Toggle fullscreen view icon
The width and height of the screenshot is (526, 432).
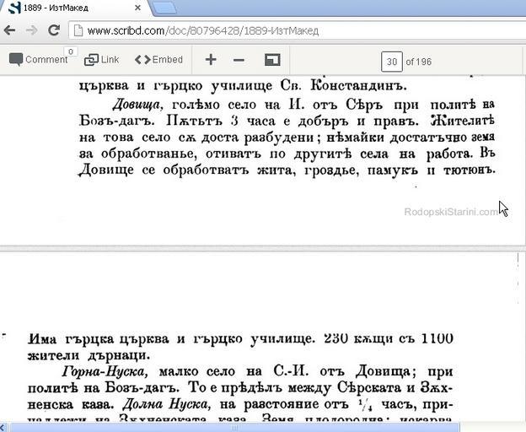[271, 60]
